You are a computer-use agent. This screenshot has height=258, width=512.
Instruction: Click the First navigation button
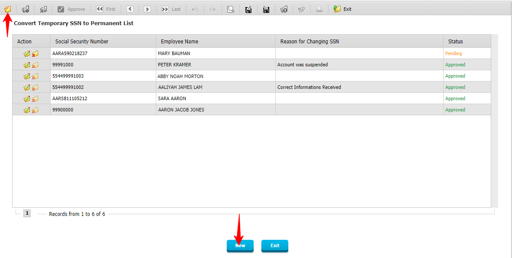(106, 9)
